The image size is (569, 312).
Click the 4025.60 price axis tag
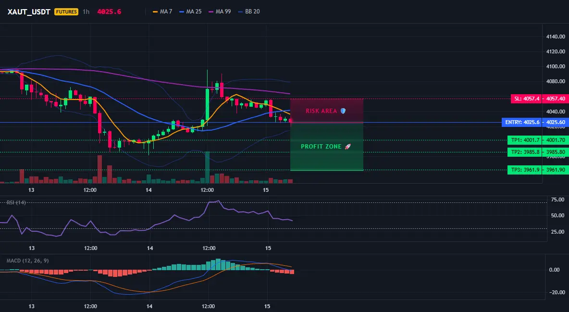tap(556, 123)
